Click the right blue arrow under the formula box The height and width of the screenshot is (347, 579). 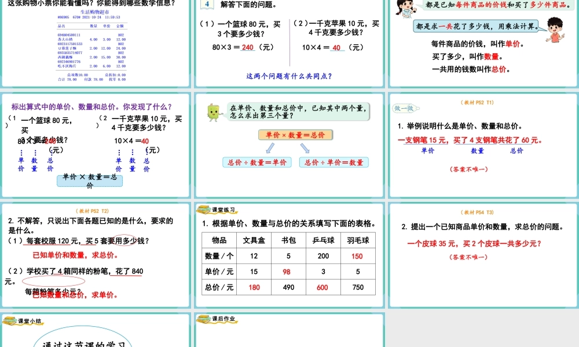point(306,147)
